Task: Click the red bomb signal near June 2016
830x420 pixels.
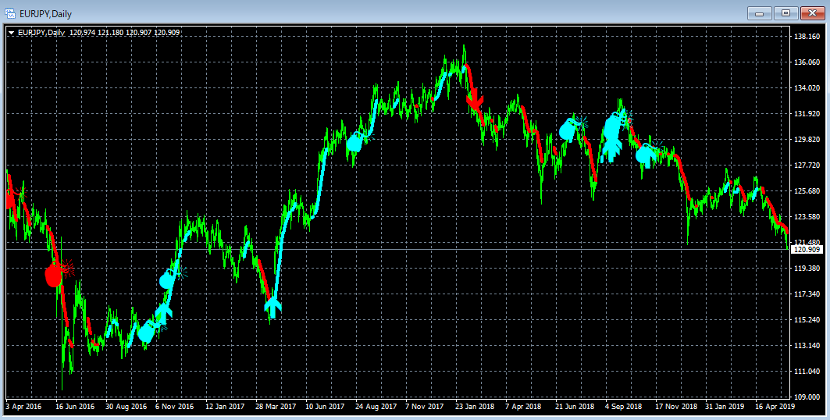Action: click(x=55, y=275)
